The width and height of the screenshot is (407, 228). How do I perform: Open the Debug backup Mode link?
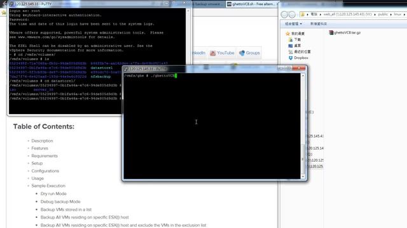(60, 201)
